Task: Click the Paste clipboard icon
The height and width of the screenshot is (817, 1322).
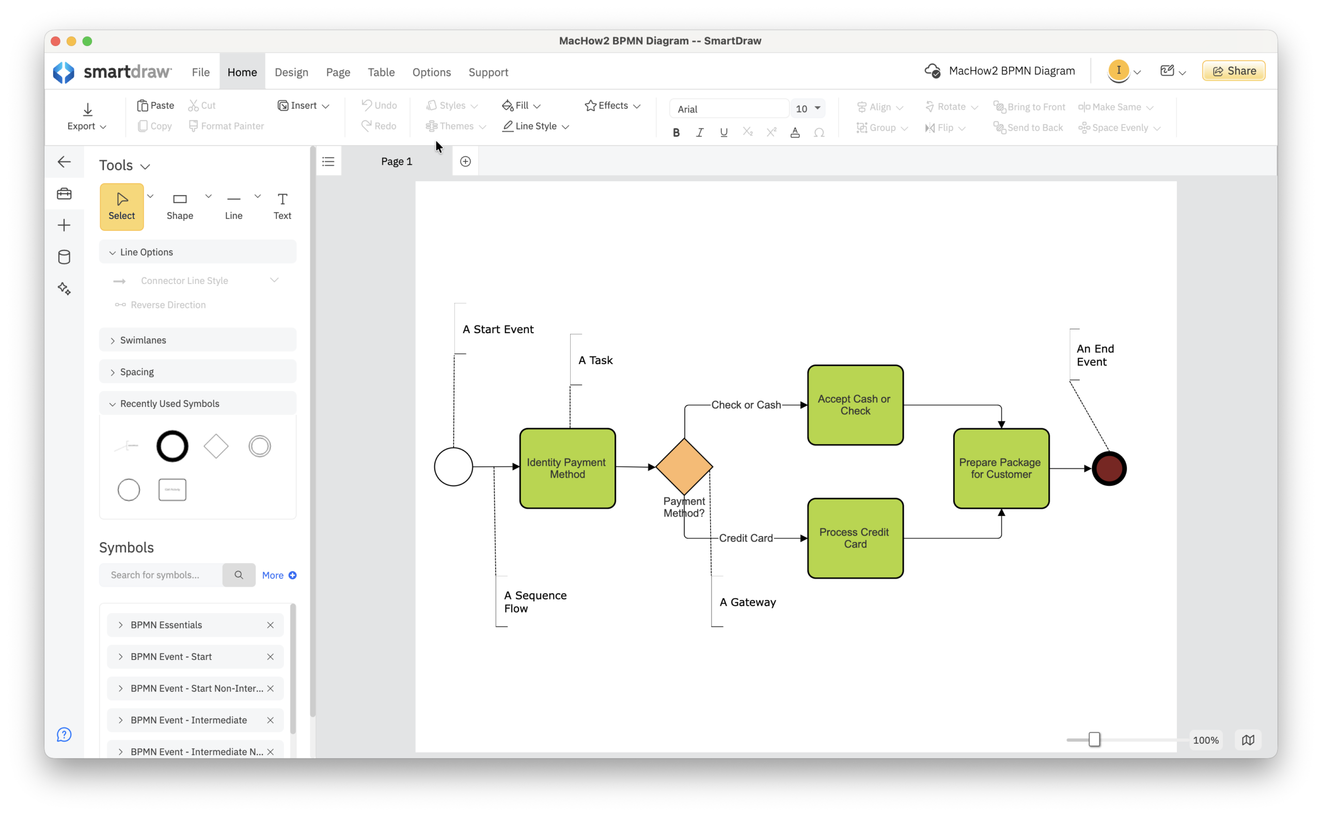Action: pyautogui.click(x=143, y=105)
